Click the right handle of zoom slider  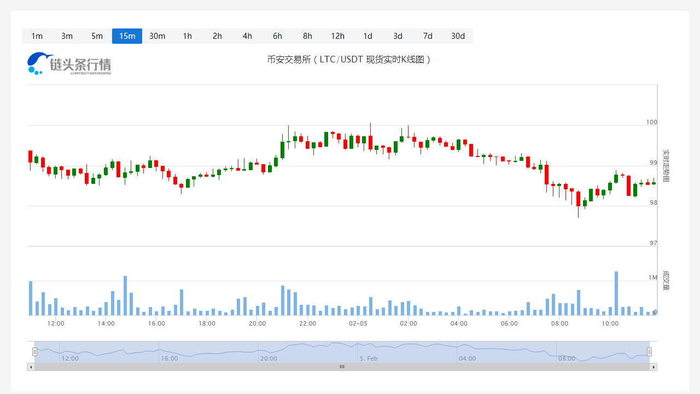coord(649,352)
